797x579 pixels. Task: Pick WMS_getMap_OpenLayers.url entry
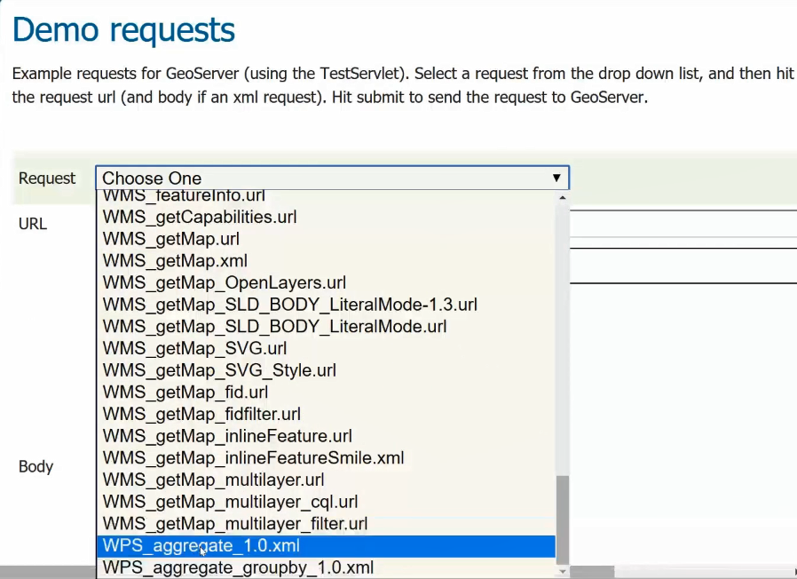tap(326, 283)
